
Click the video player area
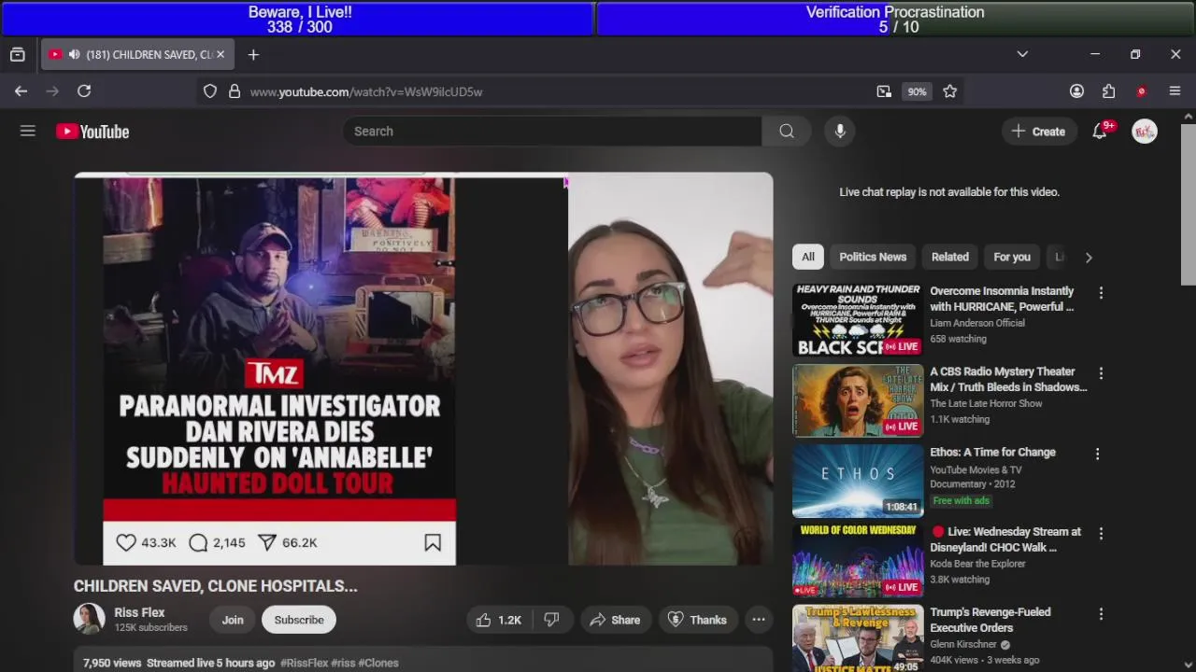click(423, 369)
